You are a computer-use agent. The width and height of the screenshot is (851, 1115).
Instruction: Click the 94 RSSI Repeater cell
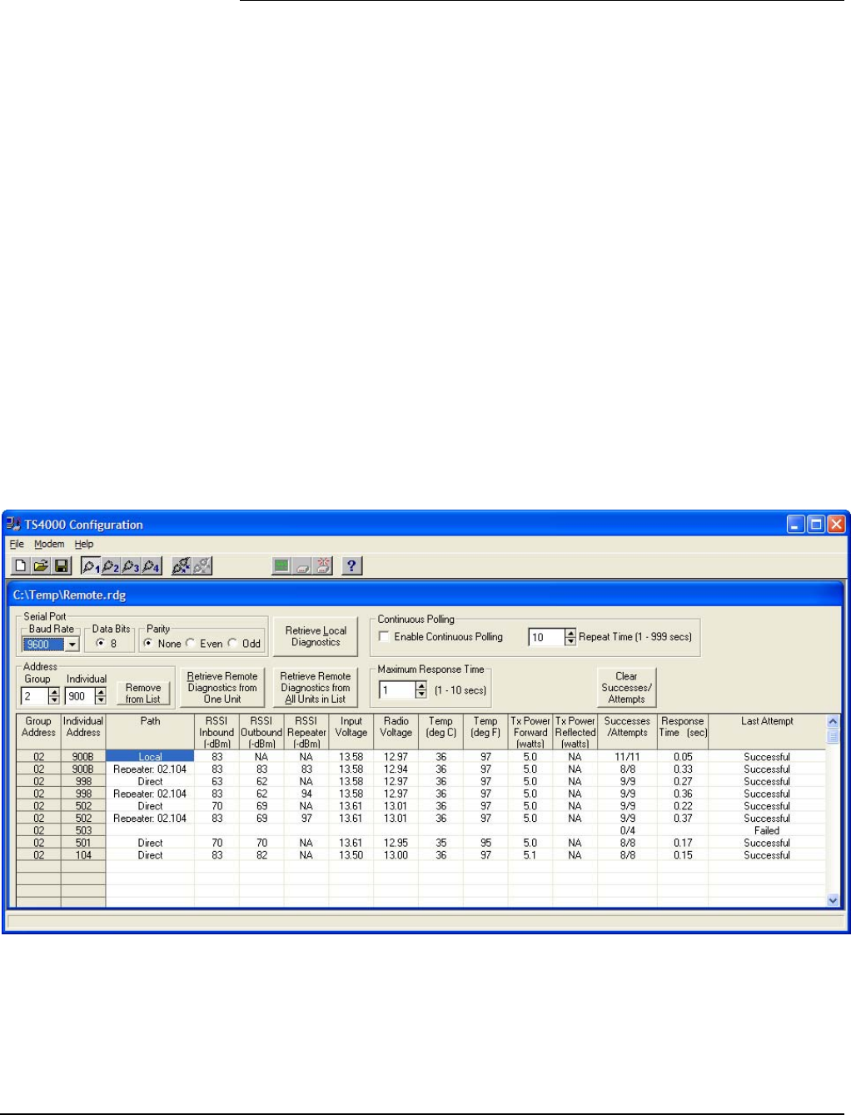[306, 794]
